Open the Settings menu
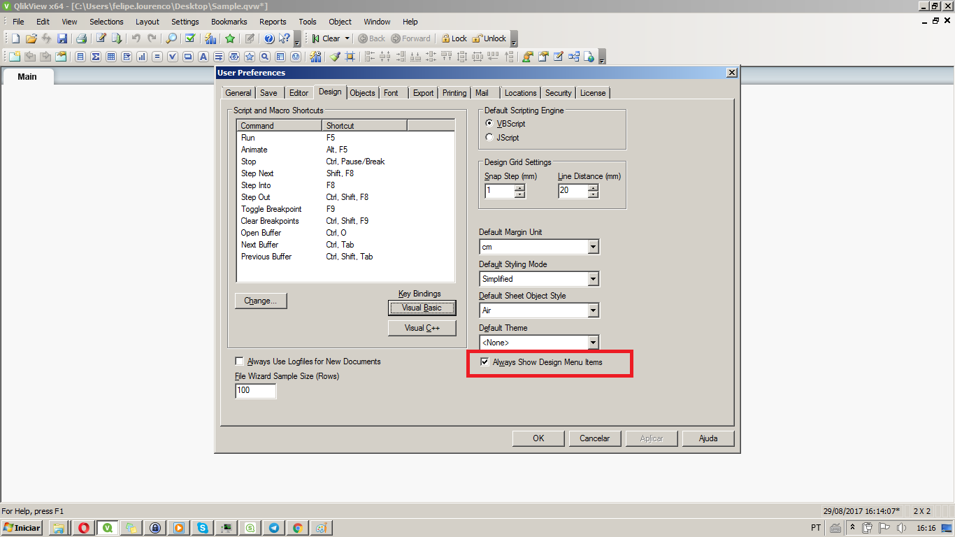The width and height of the screenshot is (955, 537). click(185, 22)
